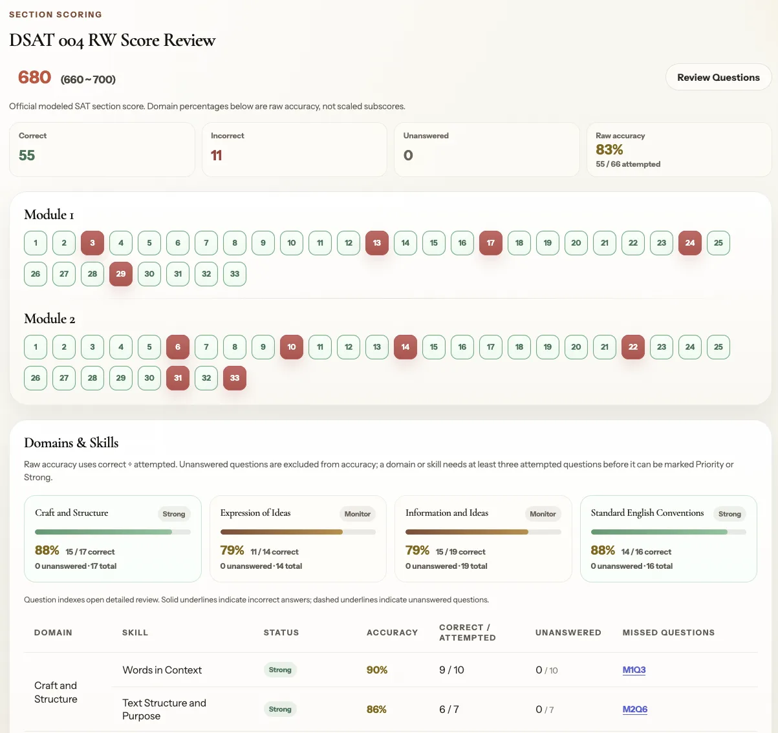Open Module 2 question 6

click(x=178, y=347)
